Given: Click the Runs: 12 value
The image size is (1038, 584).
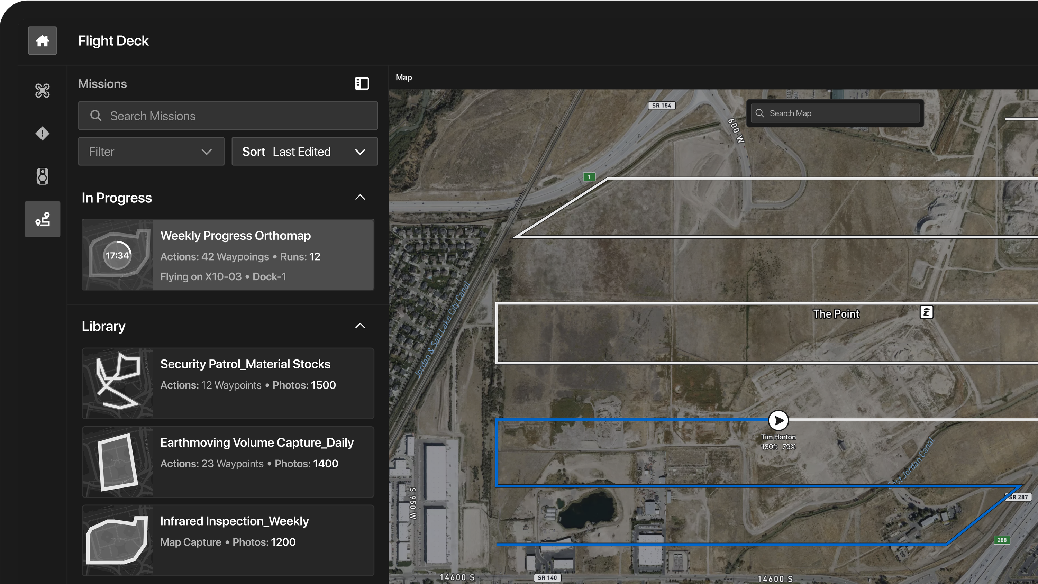Looking at the screenshot, I should pyautogui.click(x=300, y=257).
